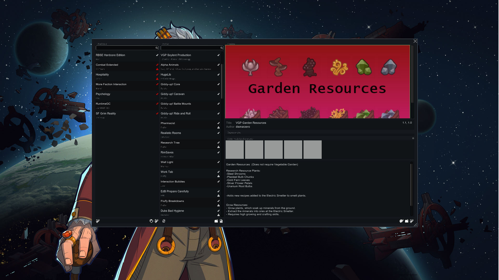Click the warning triangle under HugsLib
The height and width of the screenshot is (280, 499).
157,79
